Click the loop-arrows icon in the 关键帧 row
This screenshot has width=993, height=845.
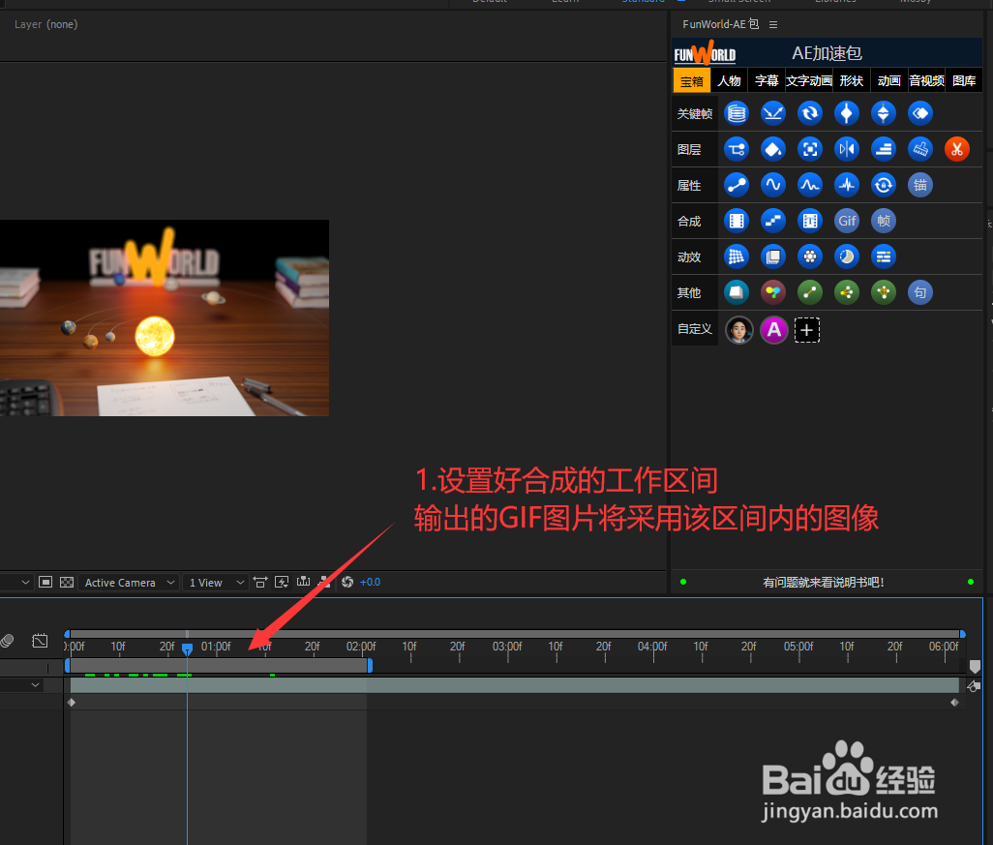pyautogui.click(x=809, y=113)
